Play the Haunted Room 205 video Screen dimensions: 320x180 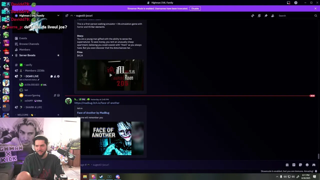[x=111, y=75]
